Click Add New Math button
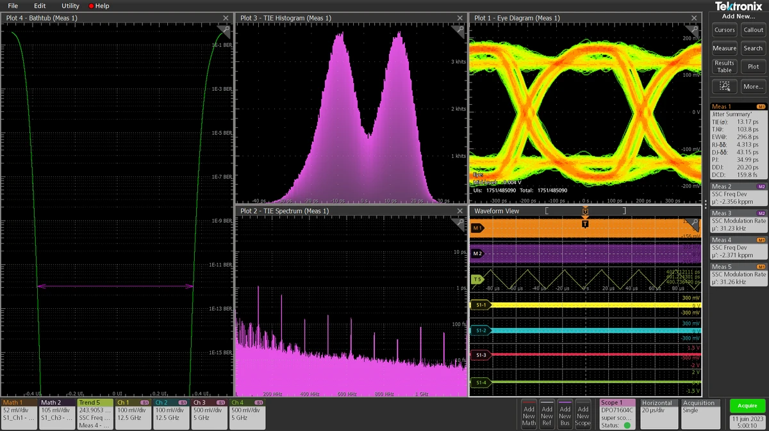The width and height of the screenshot is (769, 431). pyautogui.click(x=529, y=414)
